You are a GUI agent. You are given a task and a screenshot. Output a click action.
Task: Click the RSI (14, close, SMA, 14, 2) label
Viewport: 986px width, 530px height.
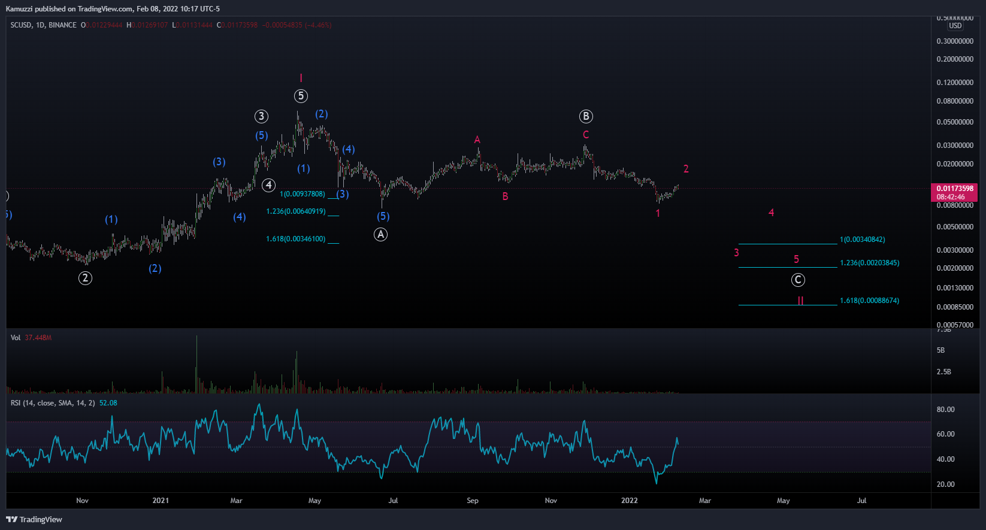pyautogui.click(x=53, y=403)
